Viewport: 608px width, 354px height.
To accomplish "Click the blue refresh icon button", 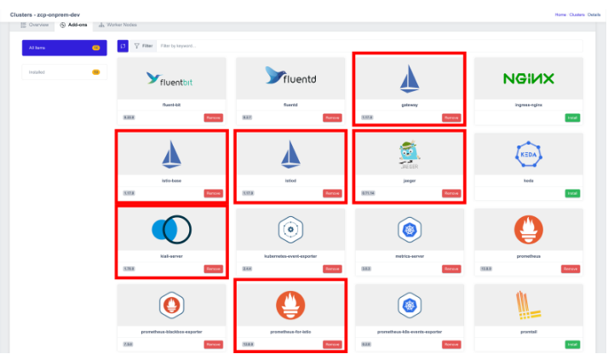I will (123, 46).
